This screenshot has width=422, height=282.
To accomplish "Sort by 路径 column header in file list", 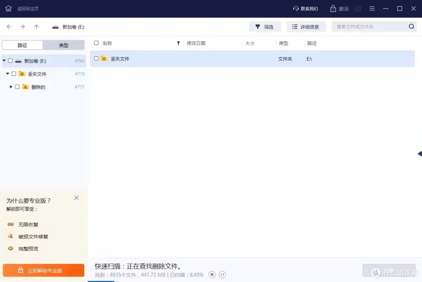I will coord(312,43).
